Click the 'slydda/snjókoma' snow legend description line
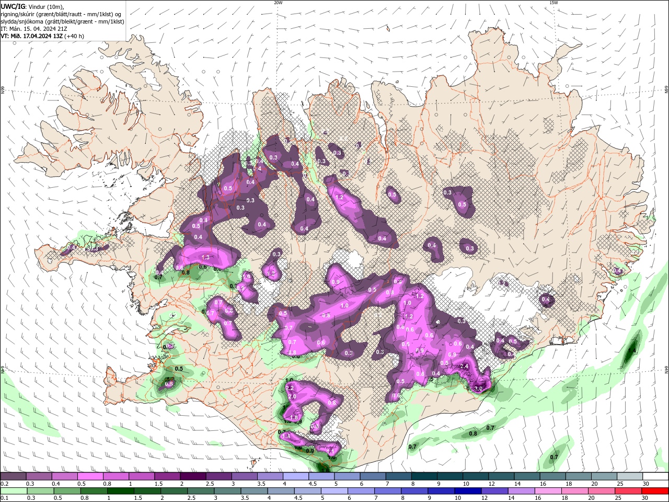 coord(62,21)
